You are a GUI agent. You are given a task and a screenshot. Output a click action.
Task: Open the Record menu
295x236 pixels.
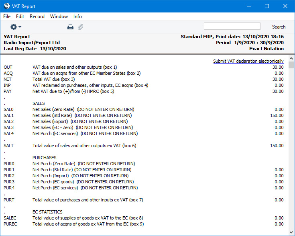point(37,16)
